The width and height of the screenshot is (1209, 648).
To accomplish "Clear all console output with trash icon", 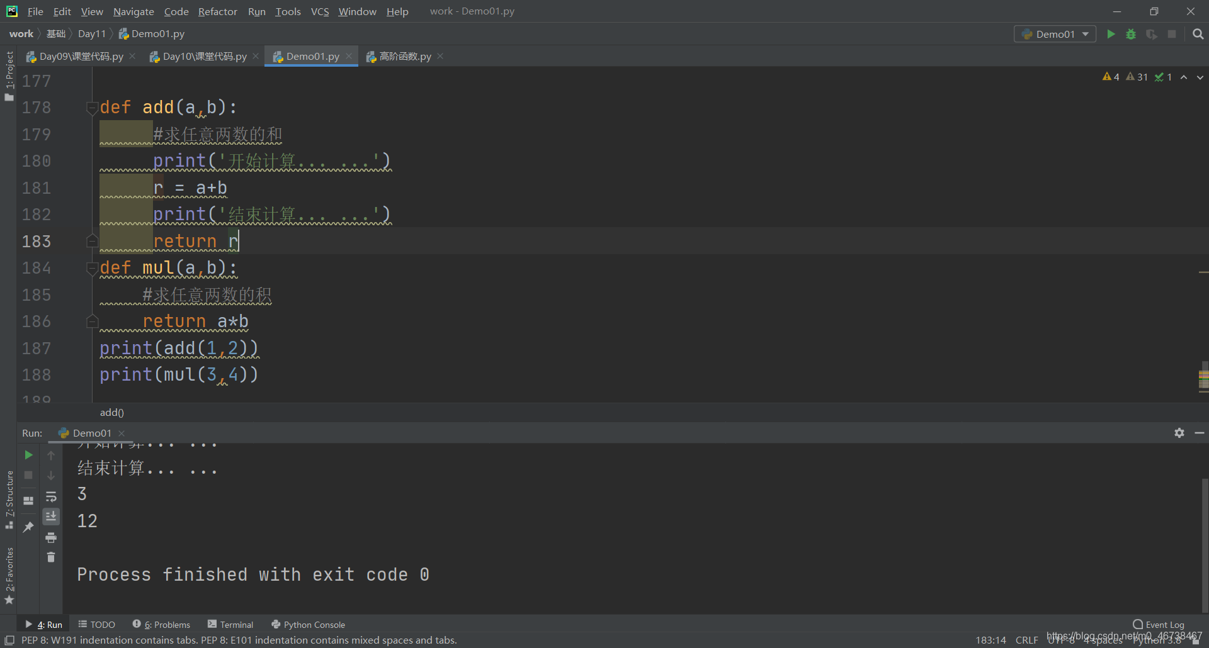I will click(51, 557).
